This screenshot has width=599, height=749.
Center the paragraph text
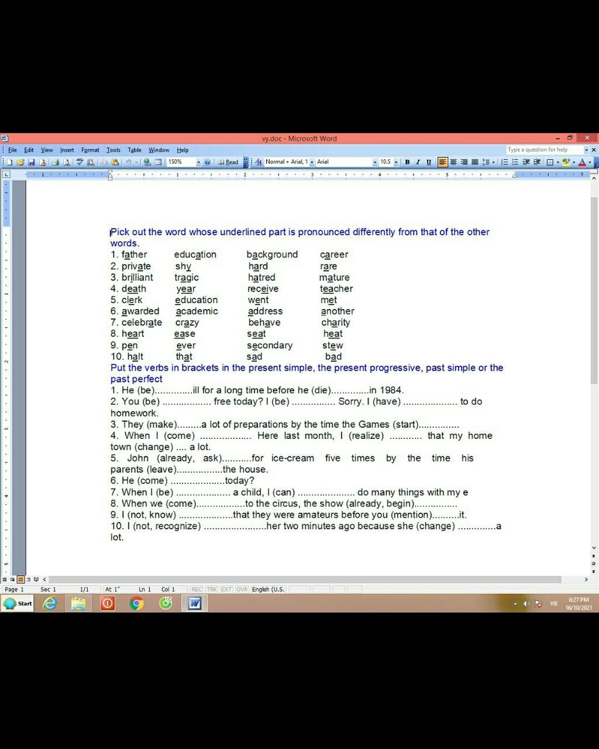point(453,162)
